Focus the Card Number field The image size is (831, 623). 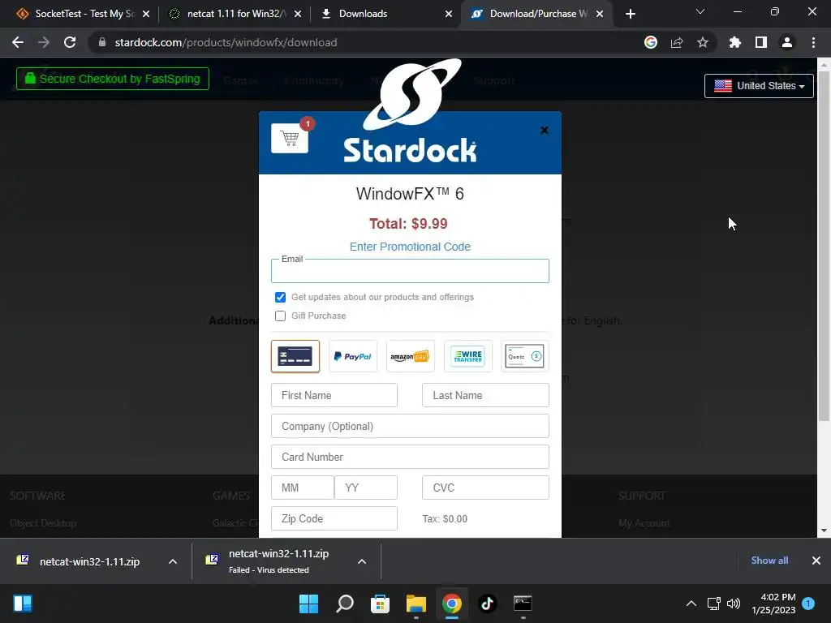coord(410,457)
